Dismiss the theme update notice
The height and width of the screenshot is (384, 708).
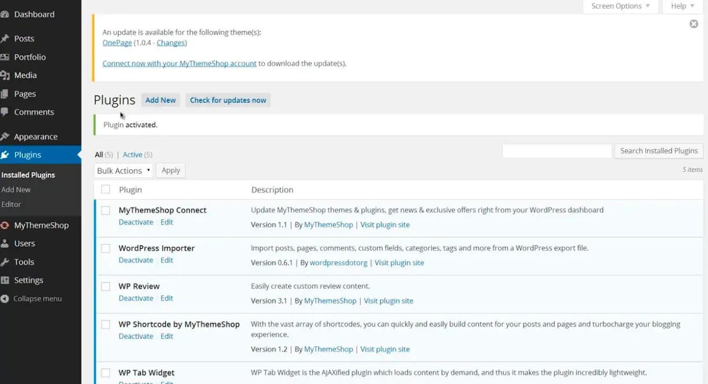[x=694, y=24]
